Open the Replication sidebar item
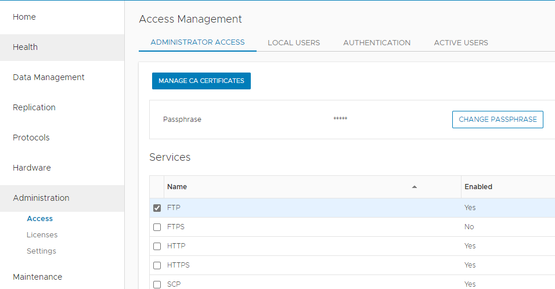The image size is (555, 289). 34,107
